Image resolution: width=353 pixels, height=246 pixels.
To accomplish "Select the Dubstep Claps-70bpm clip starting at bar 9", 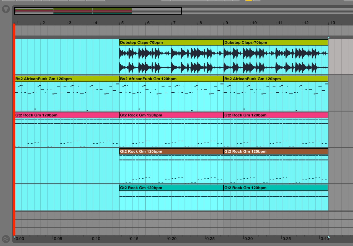I will tap(276, 42).
